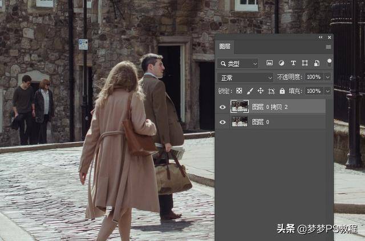Open the 正常 blend mode dropdown

246,77
